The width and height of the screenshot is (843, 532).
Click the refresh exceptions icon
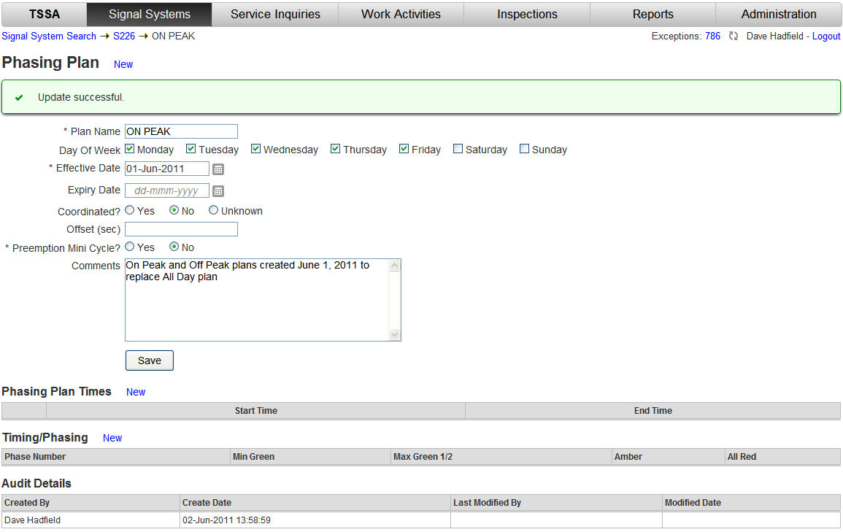734,36
